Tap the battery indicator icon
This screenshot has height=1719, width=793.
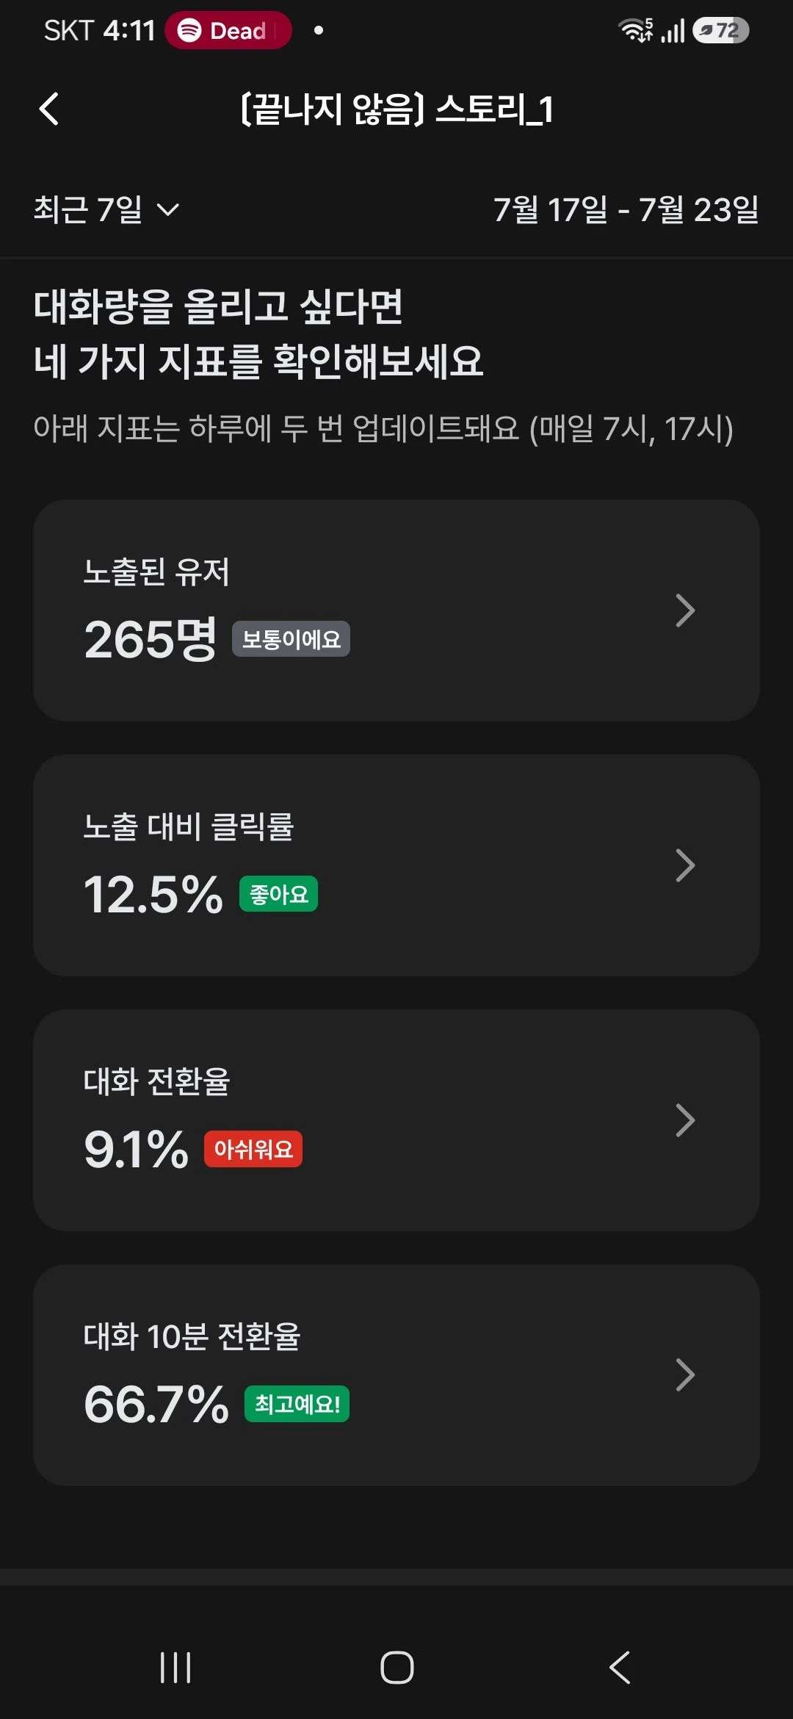720,30
